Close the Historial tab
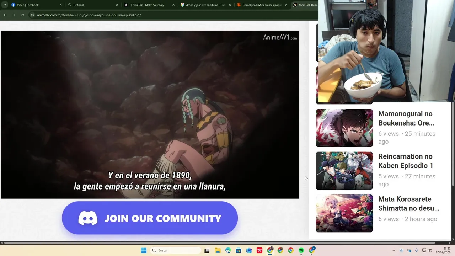The width and height of the screenshot is (455, 256). pos(117,5)
